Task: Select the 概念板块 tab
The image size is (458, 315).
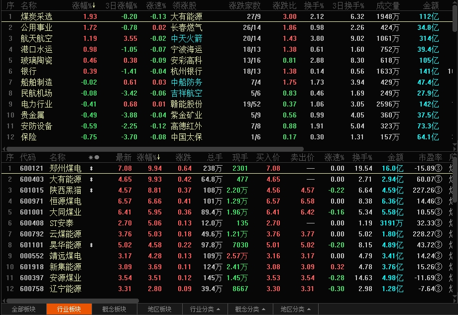Action: [114, 309]
